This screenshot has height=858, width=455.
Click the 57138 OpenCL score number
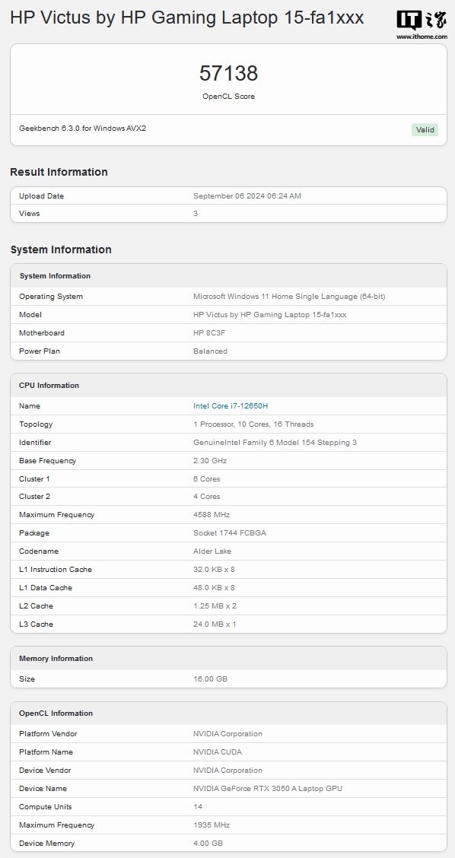coord(228,73)
